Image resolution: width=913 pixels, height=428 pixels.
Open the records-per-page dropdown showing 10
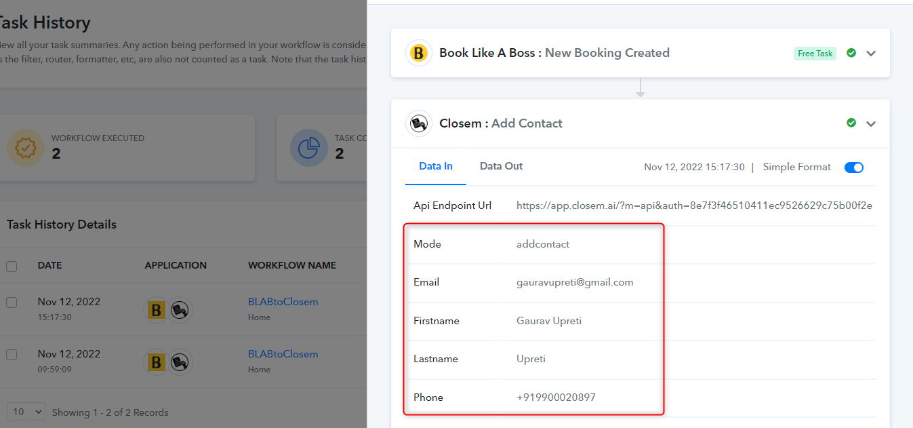tap(26, 412)
